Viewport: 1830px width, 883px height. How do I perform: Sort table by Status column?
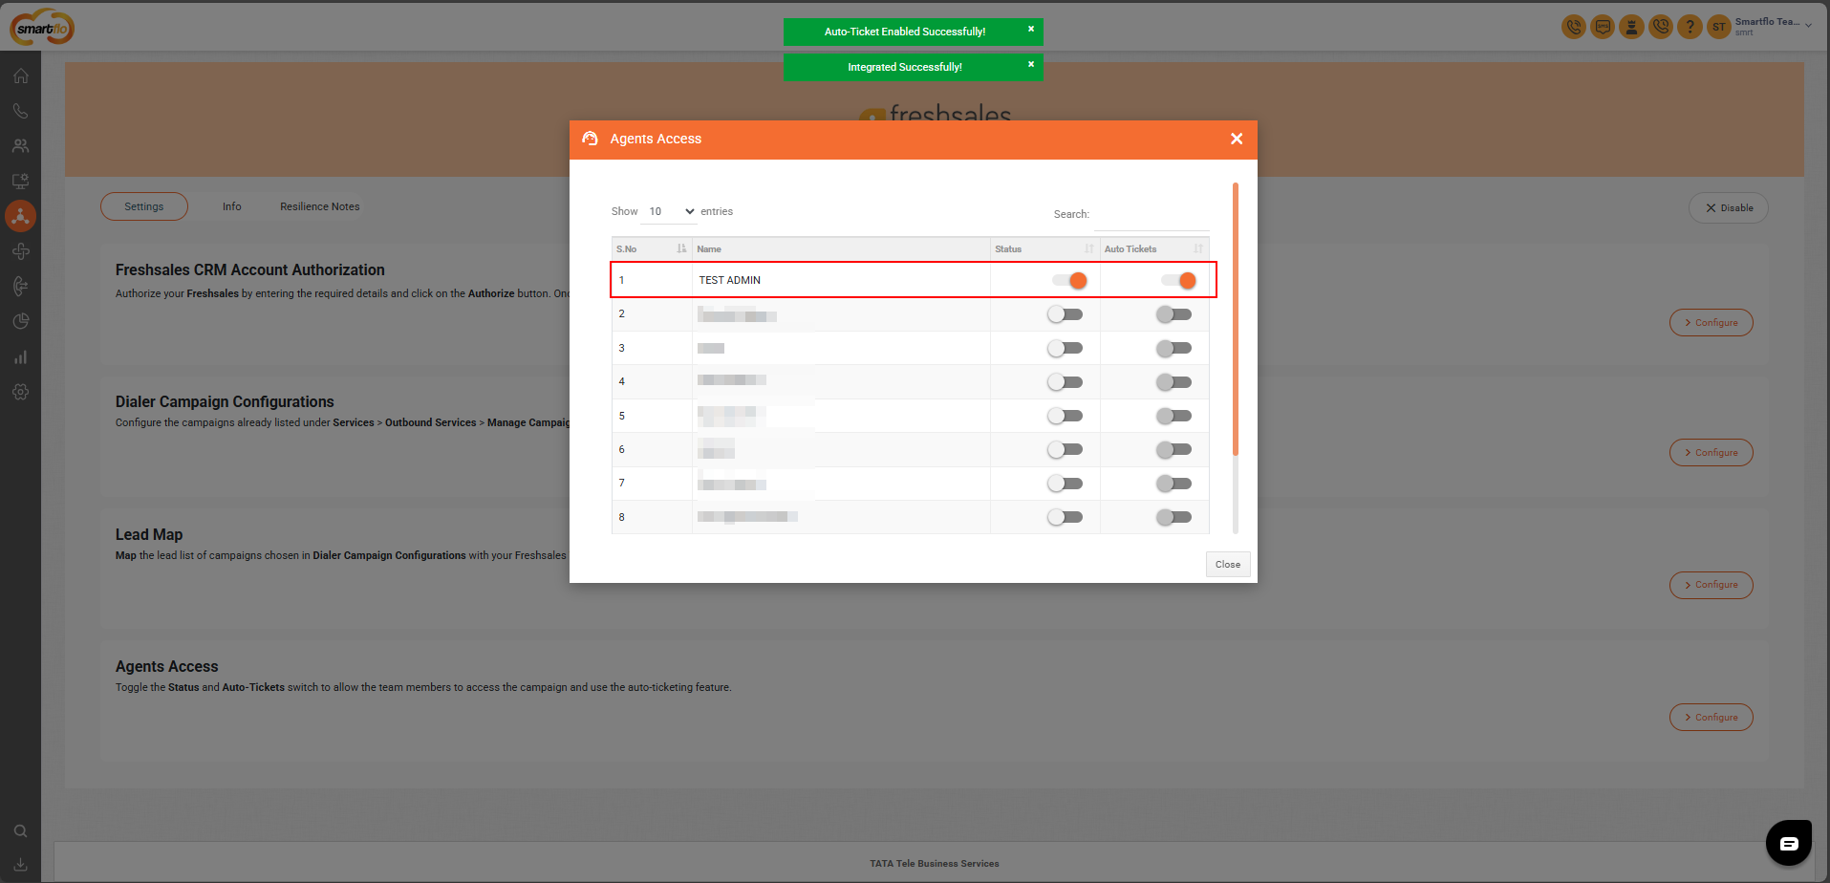coord(1044,248)
